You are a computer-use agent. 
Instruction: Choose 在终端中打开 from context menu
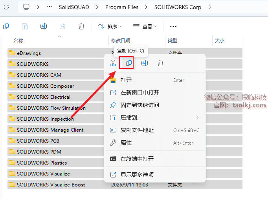155,159
